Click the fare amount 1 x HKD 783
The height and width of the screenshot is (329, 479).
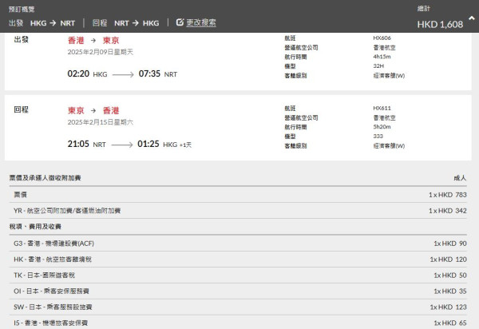pyautogui.click(x=448, y=195)
